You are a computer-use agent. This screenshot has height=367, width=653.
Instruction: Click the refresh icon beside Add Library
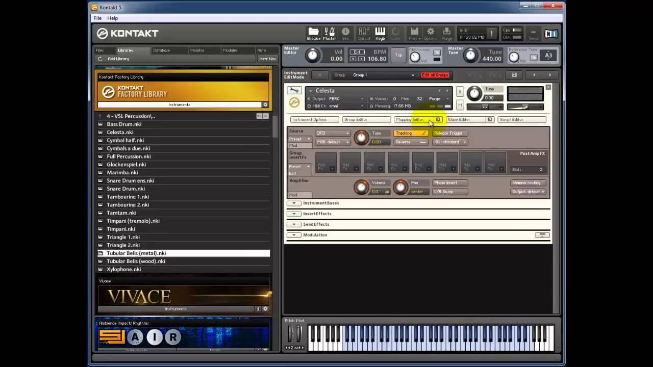click(100, 59)
